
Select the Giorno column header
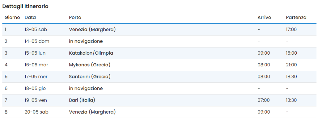(12, 17)
